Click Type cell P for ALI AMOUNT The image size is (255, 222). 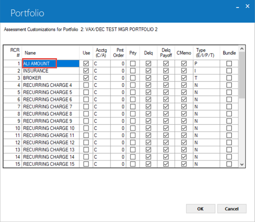(207, 64)
